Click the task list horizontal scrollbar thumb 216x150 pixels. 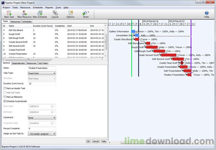click(x=29, y=59)
